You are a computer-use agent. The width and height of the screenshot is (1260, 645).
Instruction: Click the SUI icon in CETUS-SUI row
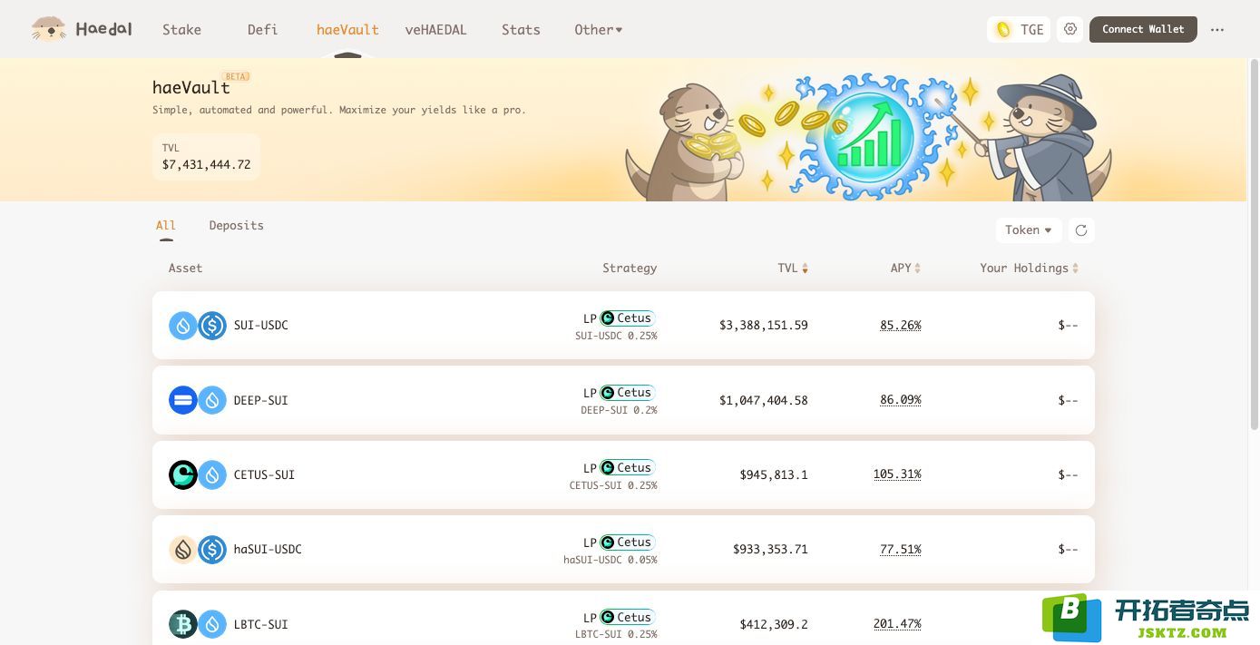tap(212, 474)
